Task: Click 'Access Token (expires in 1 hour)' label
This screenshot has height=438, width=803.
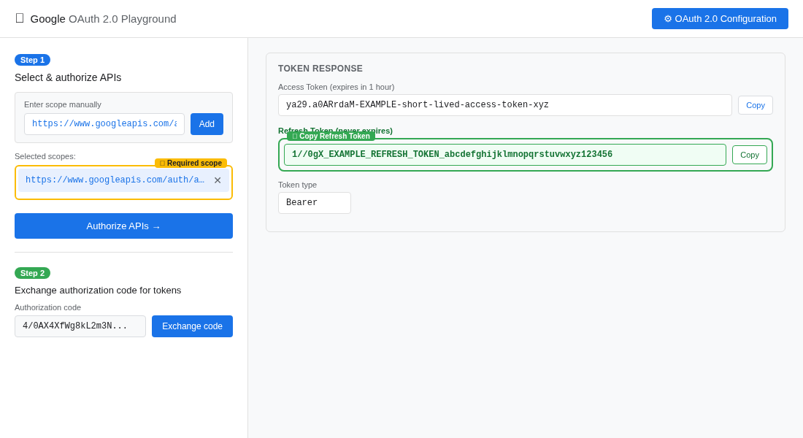Action: [x=336, y=87]
